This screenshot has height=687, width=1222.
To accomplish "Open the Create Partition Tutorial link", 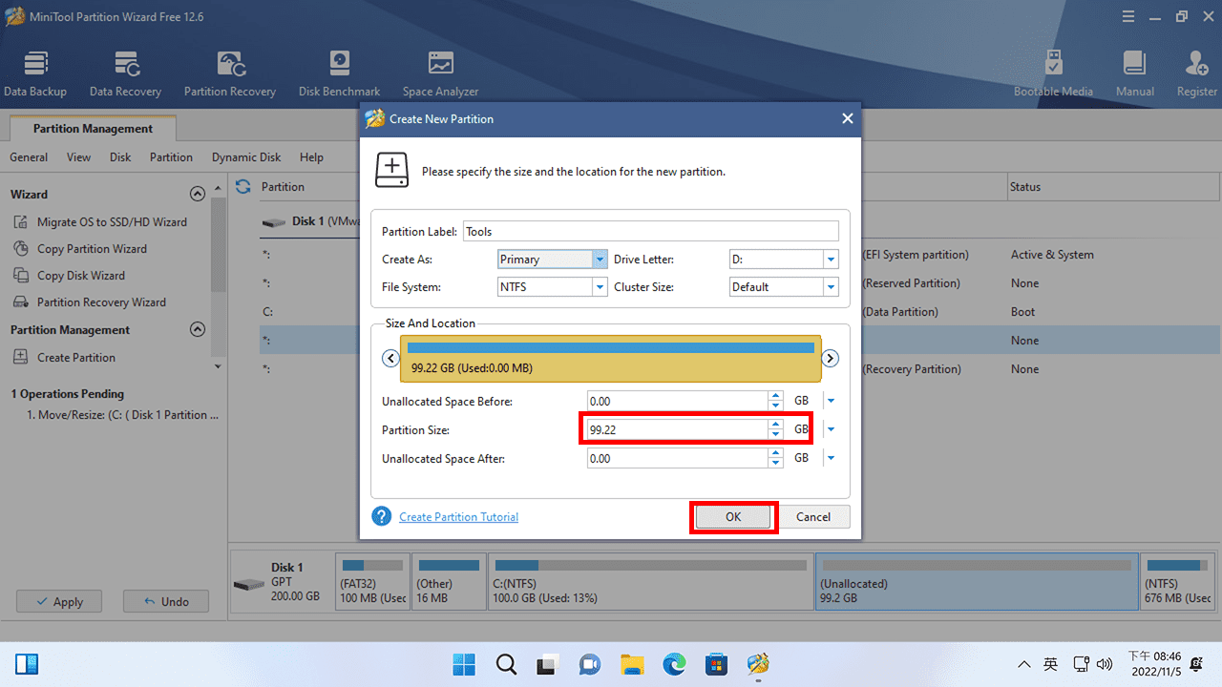I will click(x=458, y=515).
